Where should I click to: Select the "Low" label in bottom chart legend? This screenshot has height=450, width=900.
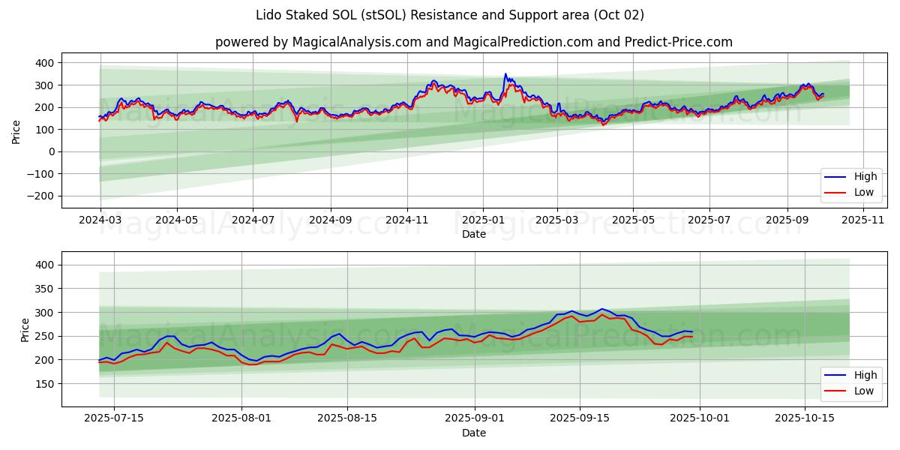click(x=863, y=390)
